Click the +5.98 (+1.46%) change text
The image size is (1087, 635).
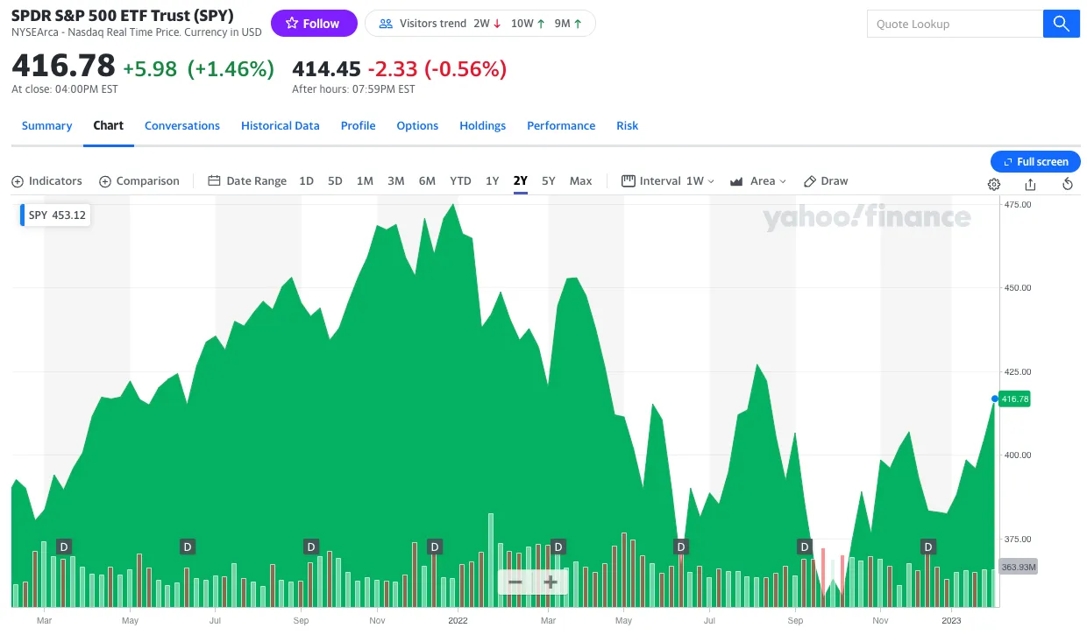click(198, 68)
